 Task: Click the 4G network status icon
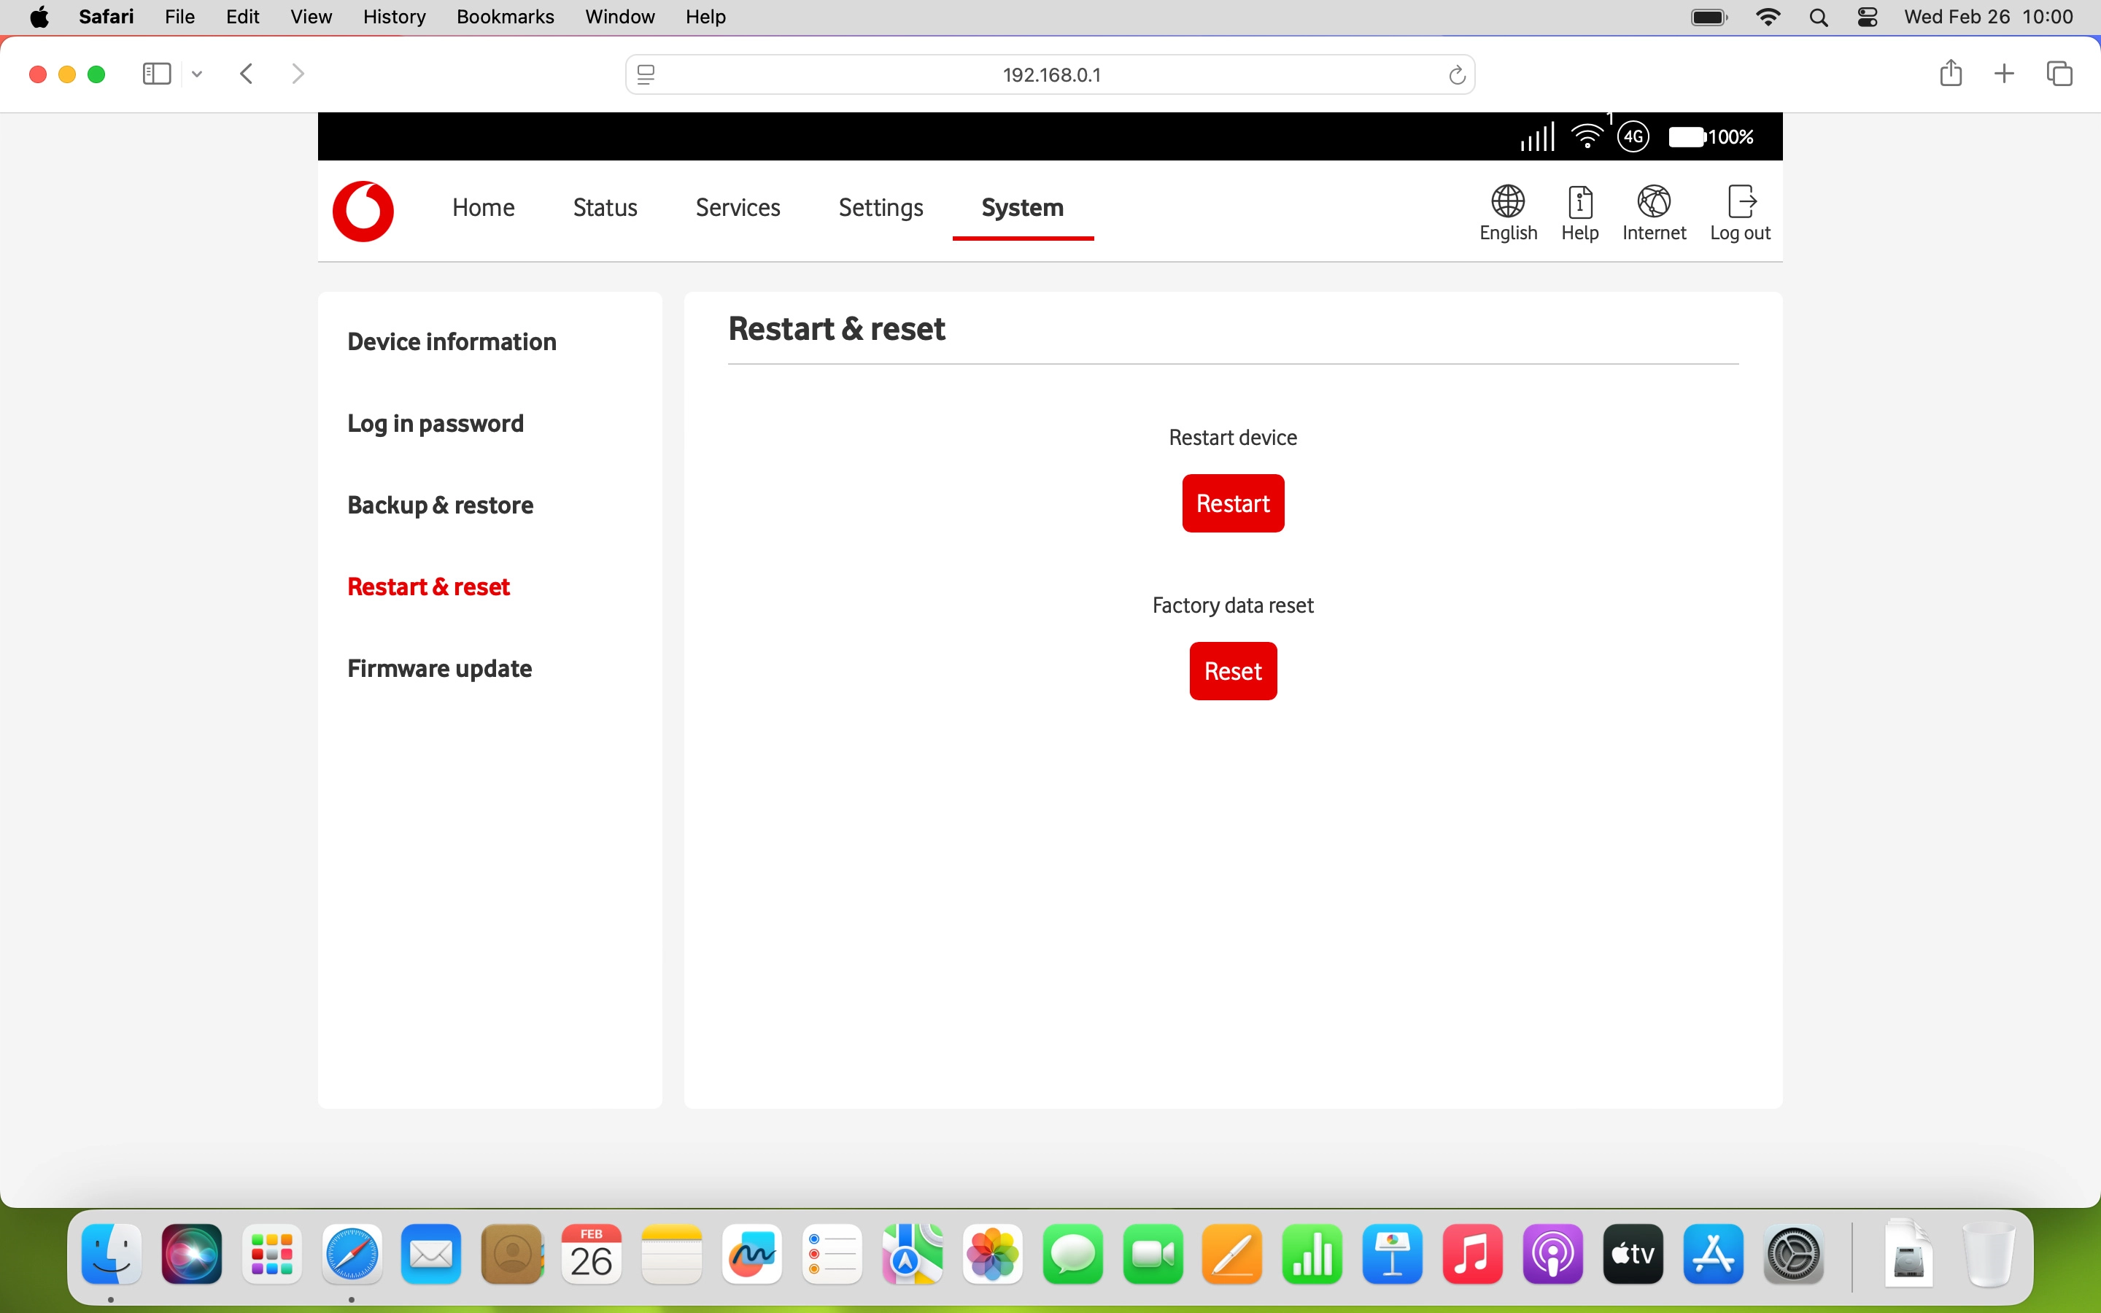point(1633,137)
